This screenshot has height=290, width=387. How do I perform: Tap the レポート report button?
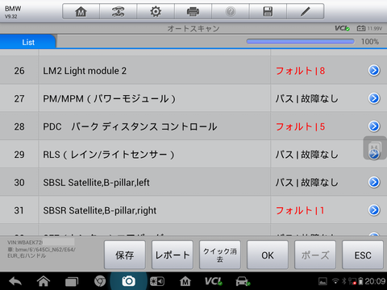click(173, 255)
